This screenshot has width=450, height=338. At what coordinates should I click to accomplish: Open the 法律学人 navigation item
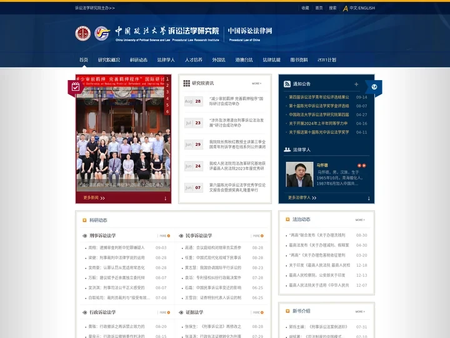click(166, 60)
